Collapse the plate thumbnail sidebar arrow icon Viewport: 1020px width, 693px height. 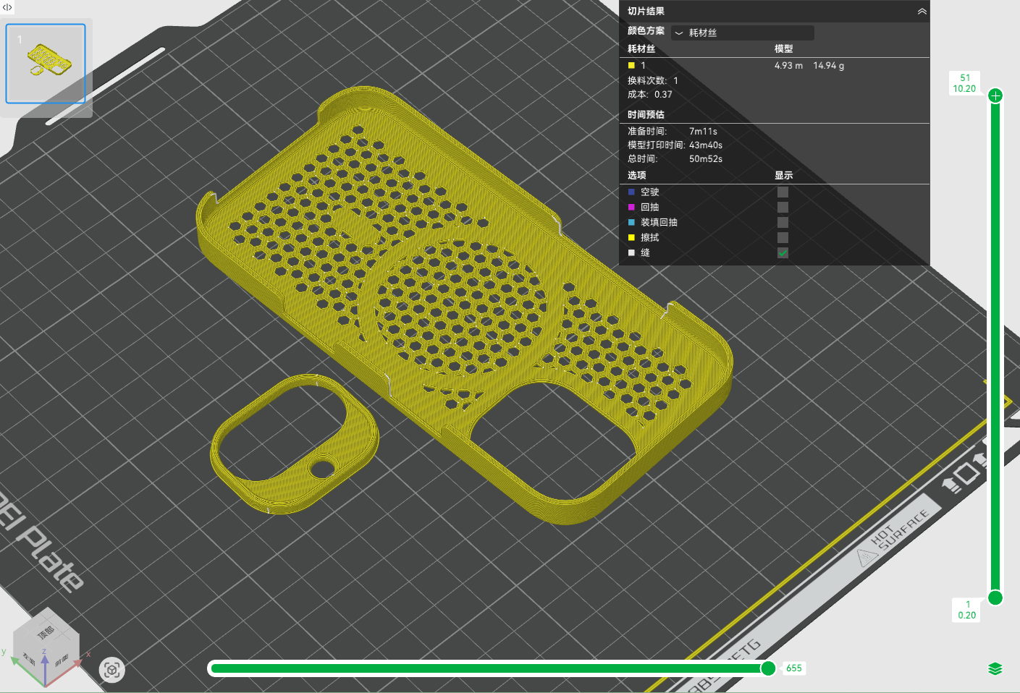pos(7,7)
